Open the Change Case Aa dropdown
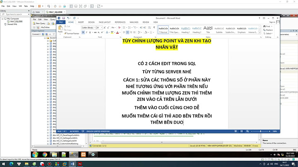This screenshot has height=167, width=298. point(113,28)
